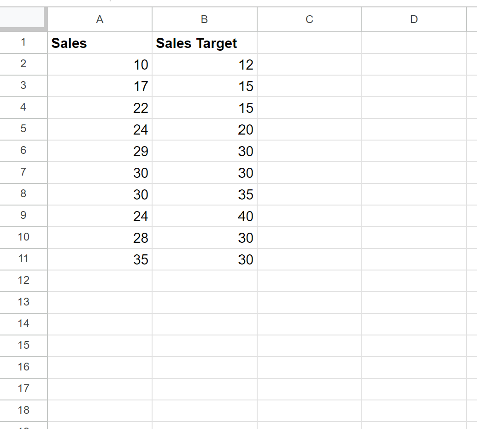Select row 11 header
Screen dimensions: 477x429
coord(24,259)
